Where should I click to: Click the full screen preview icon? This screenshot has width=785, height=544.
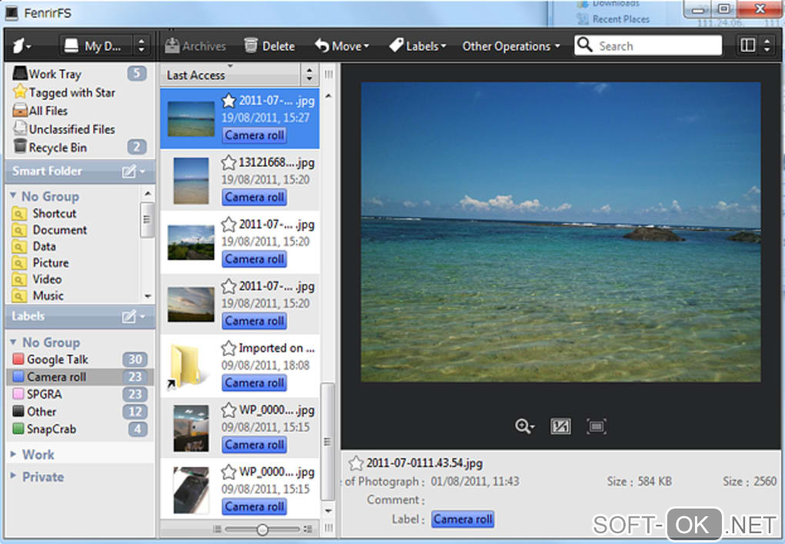click(596, 427)
